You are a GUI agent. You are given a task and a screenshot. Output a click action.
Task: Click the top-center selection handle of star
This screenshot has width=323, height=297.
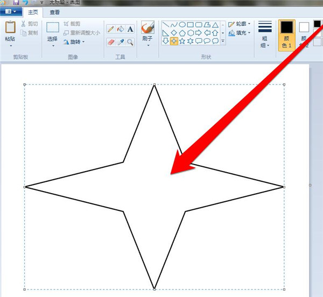[155, 84]
